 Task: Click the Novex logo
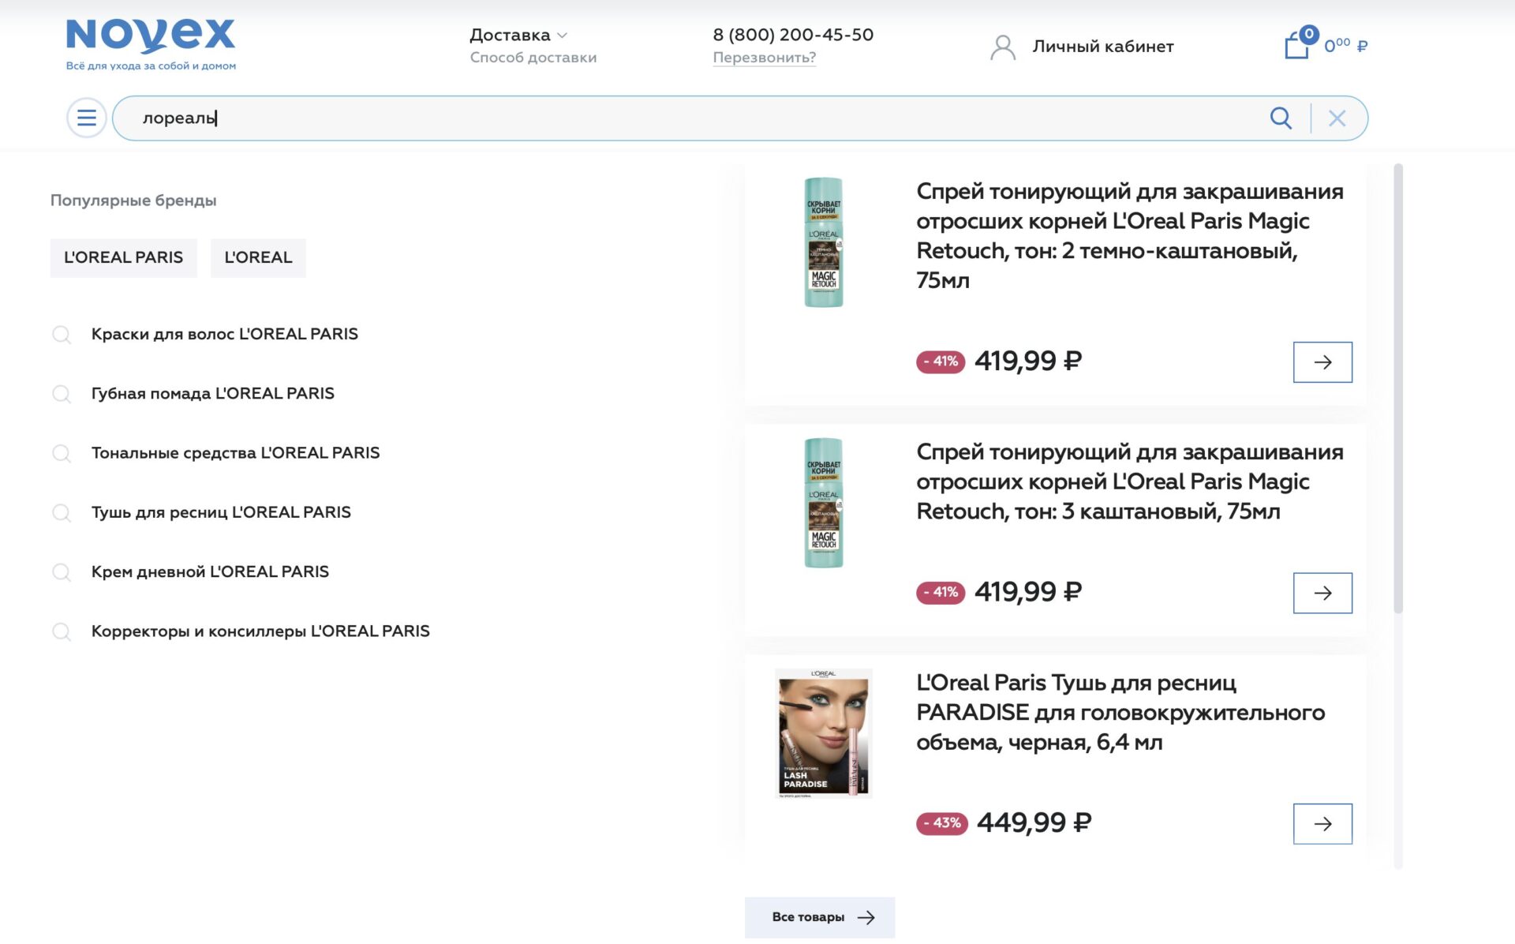tap(151, 44)
